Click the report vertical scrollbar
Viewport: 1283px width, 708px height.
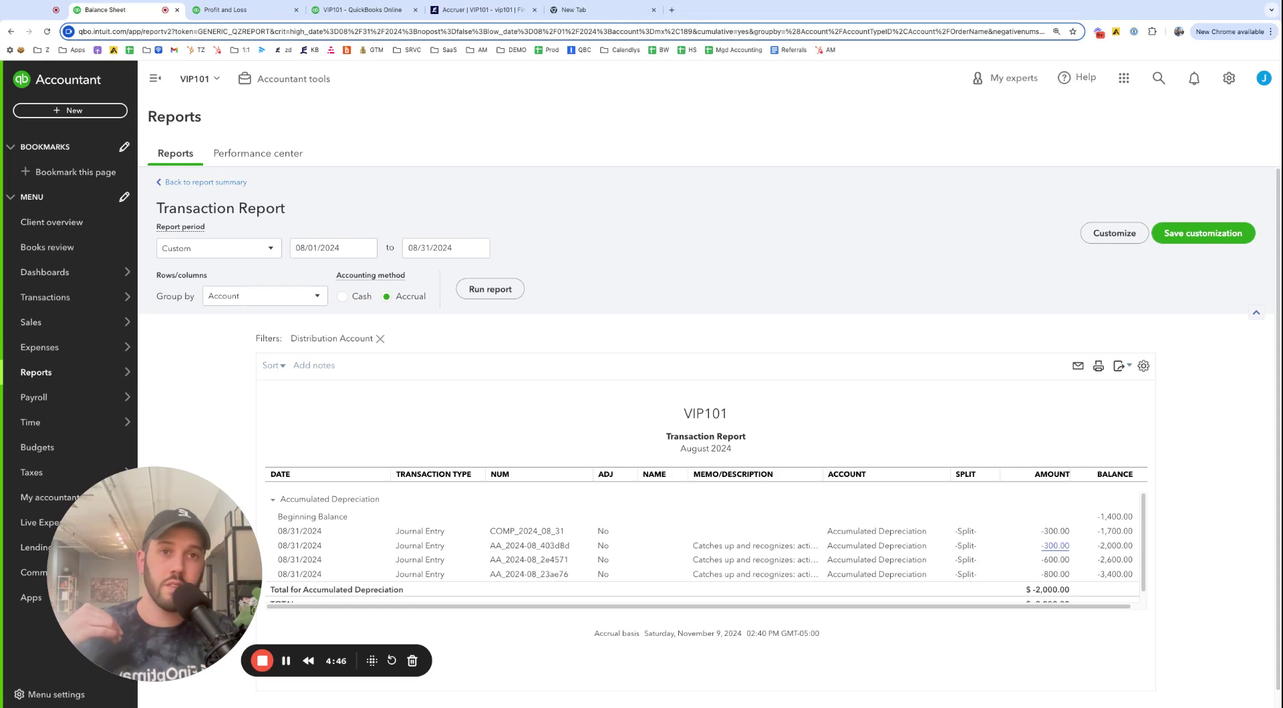pos(1143,542)
